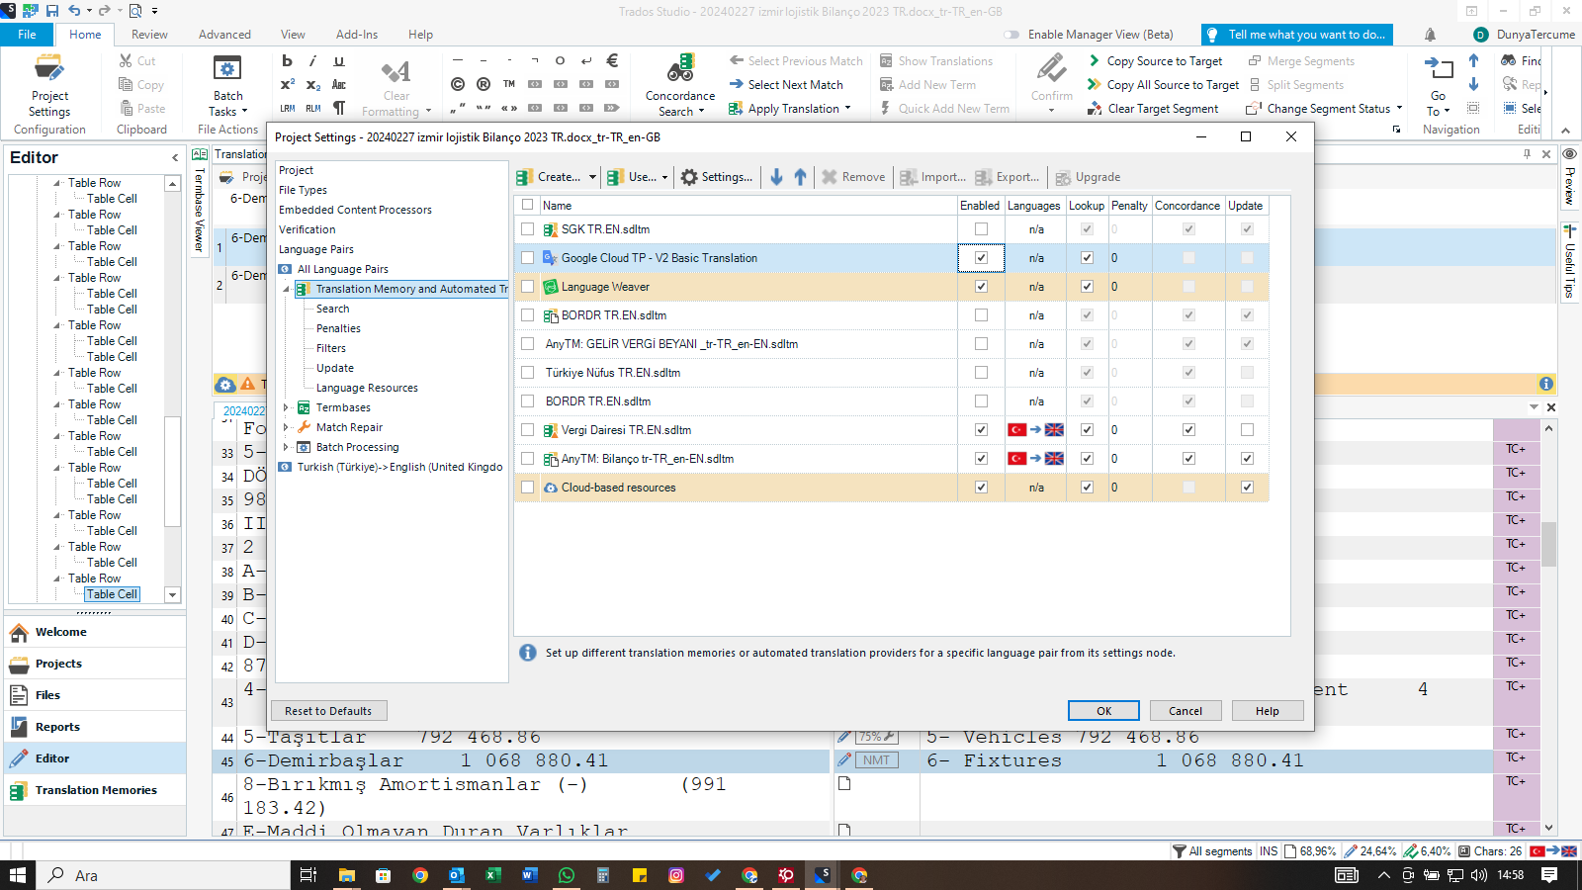1582x890 pixels.
Task: Enable BORDR TR.EN.sdltm with the globe icon
Action: click(981, 315)
